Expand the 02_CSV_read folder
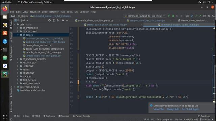The height and width of the screenshot is (121, 216). coord(18,31)
